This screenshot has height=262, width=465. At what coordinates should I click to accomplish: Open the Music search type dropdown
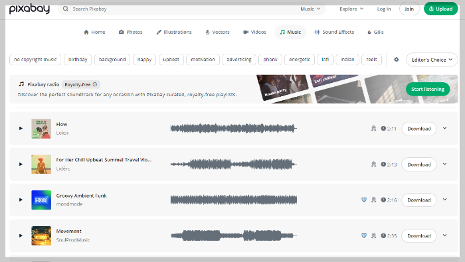coord(310,9)
